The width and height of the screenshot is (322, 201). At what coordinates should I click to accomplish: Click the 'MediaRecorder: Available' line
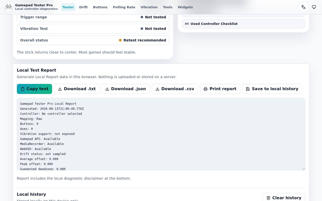[x=42, y=144]
